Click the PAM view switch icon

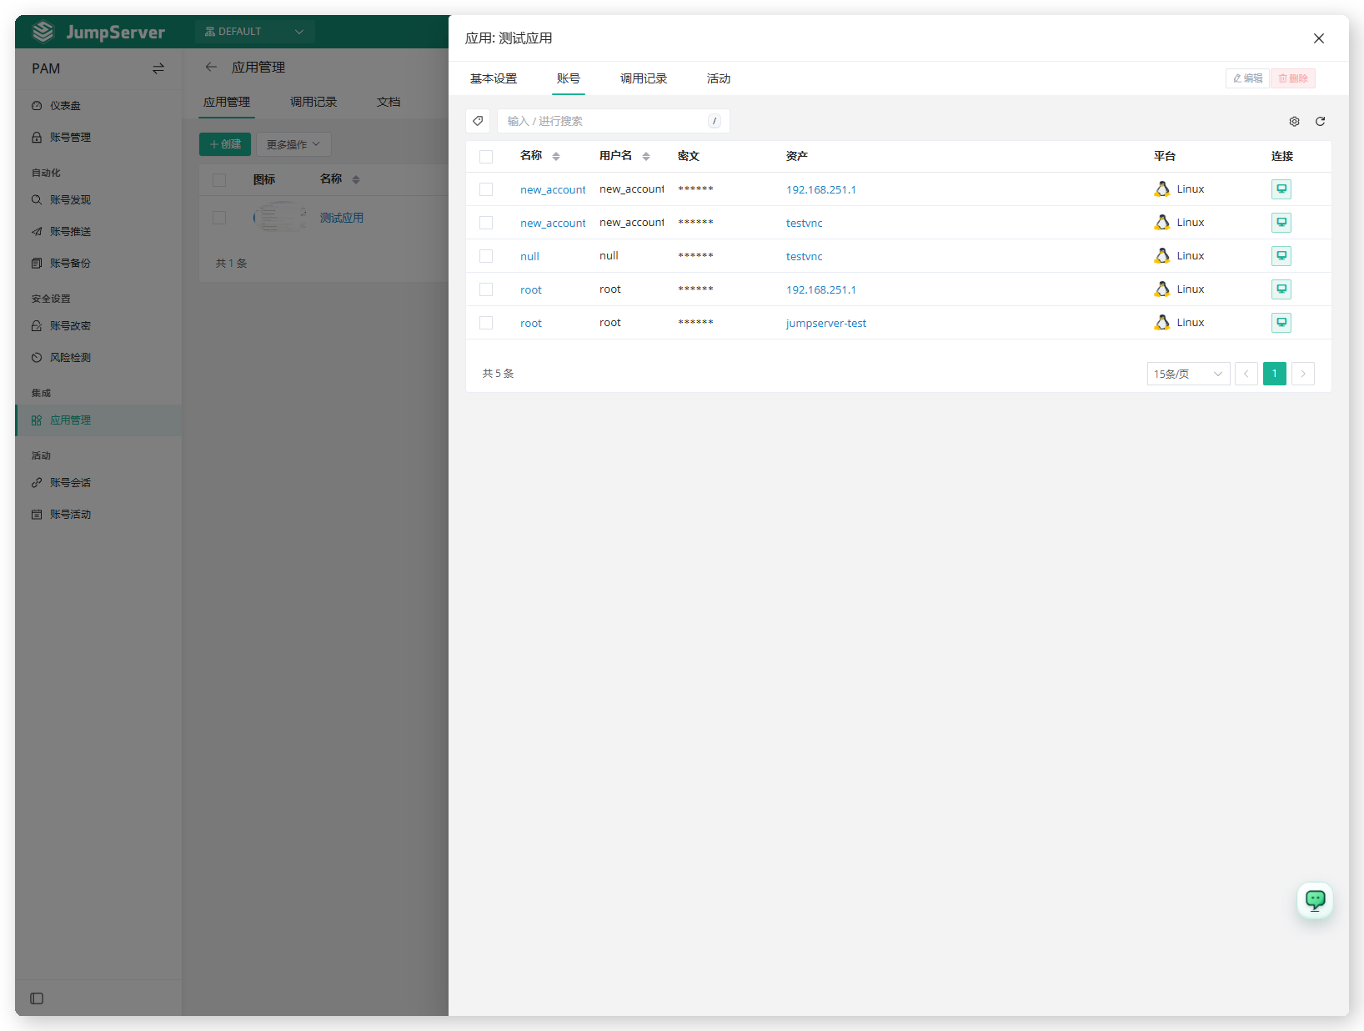(x=158, y=68)
